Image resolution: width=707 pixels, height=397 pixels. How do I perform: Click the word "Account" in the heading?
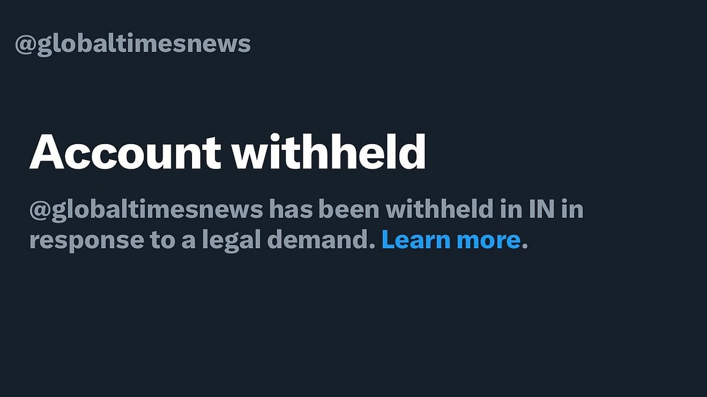(x=125, y=152)
